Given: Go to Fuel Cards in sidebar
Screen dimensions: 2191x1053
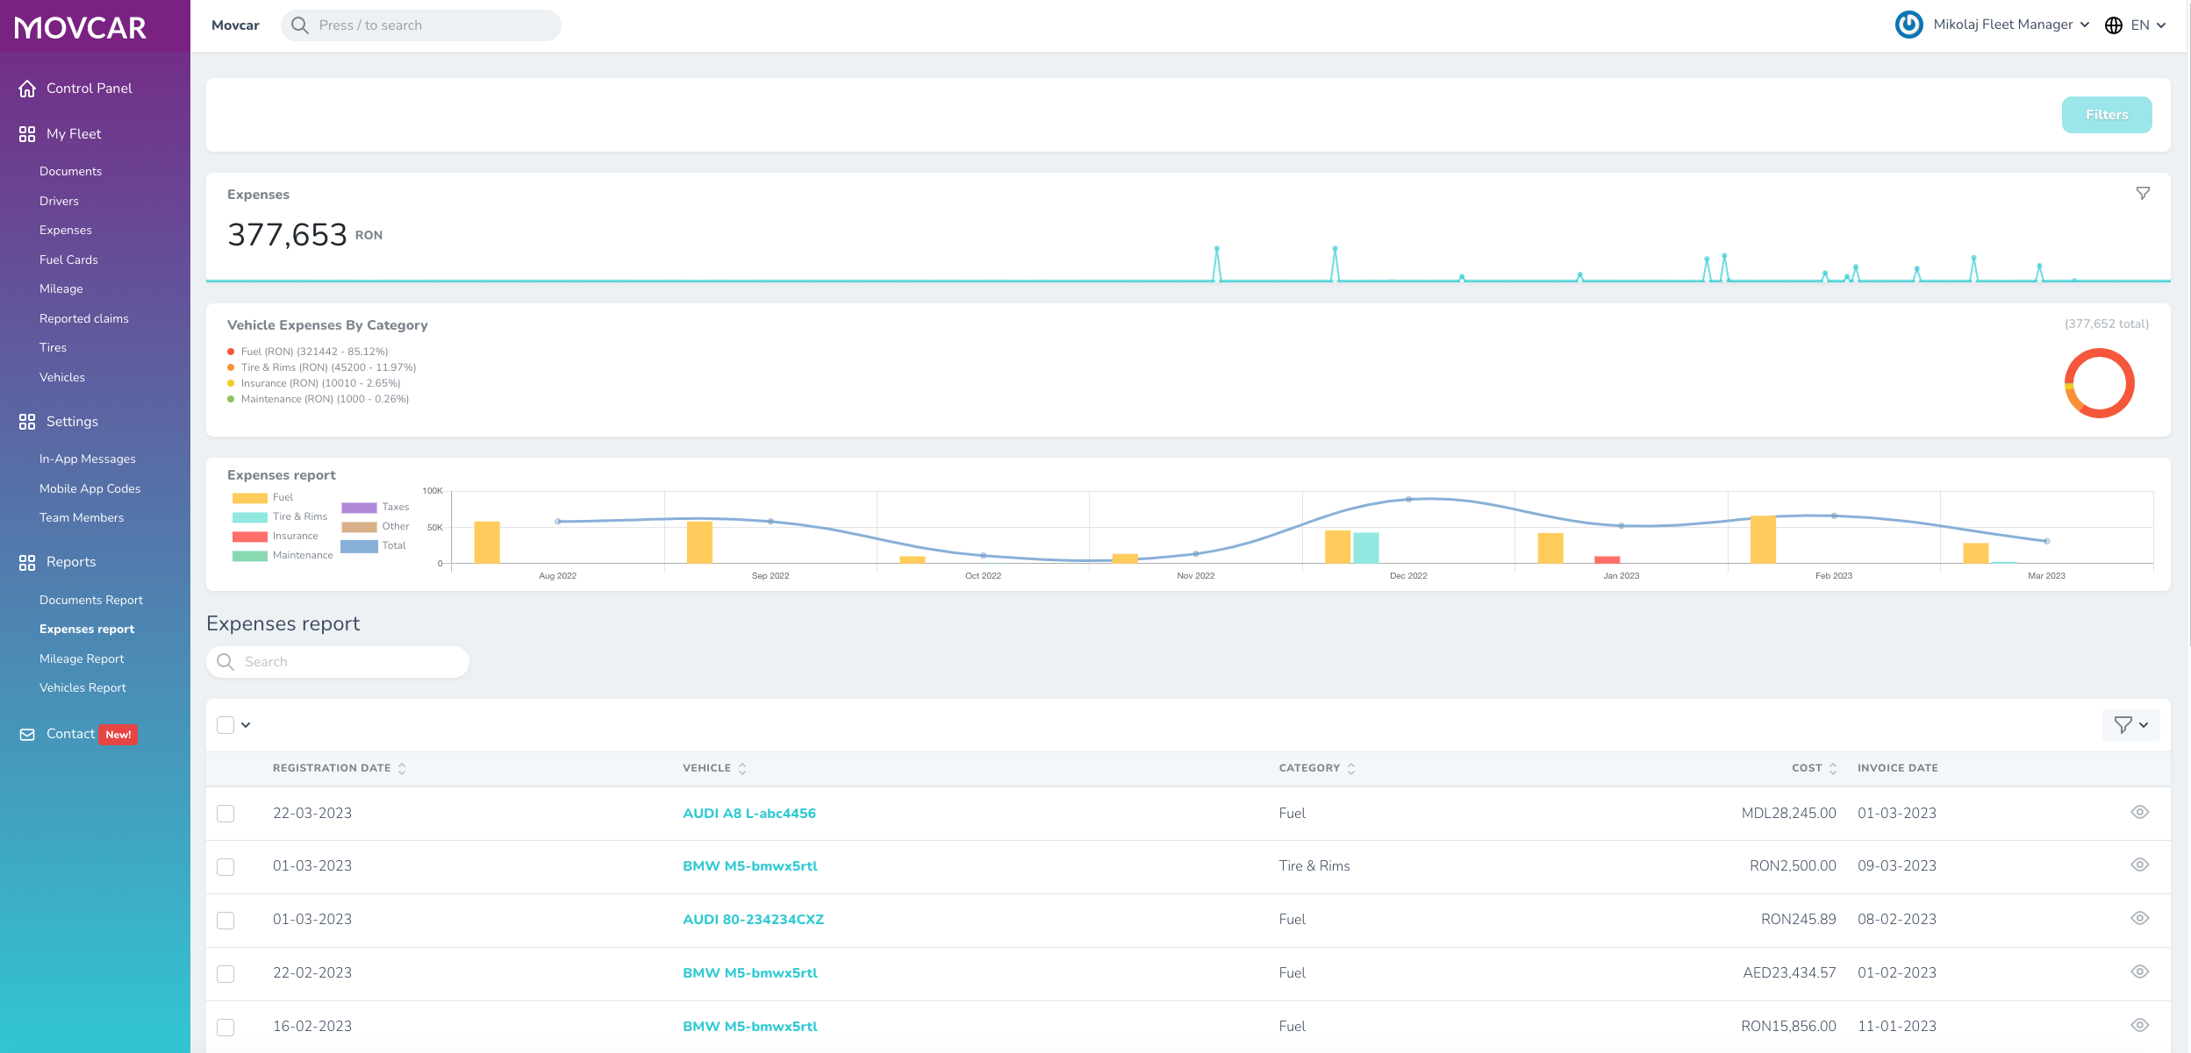Looking at the screenshot, I should tap(68, 260).
